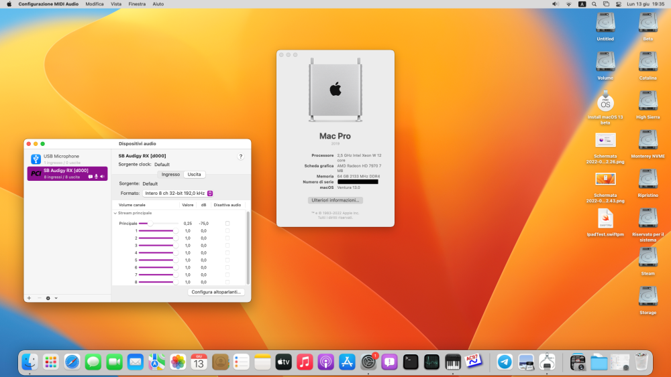The width and height of the screenshot is (671, 377).
Task: Open help in Dispositivi audio window
Action: 240,156
